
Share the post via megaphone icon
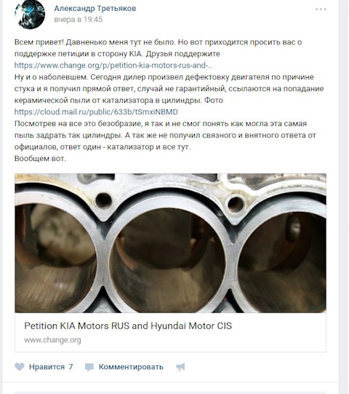point(180,367)
